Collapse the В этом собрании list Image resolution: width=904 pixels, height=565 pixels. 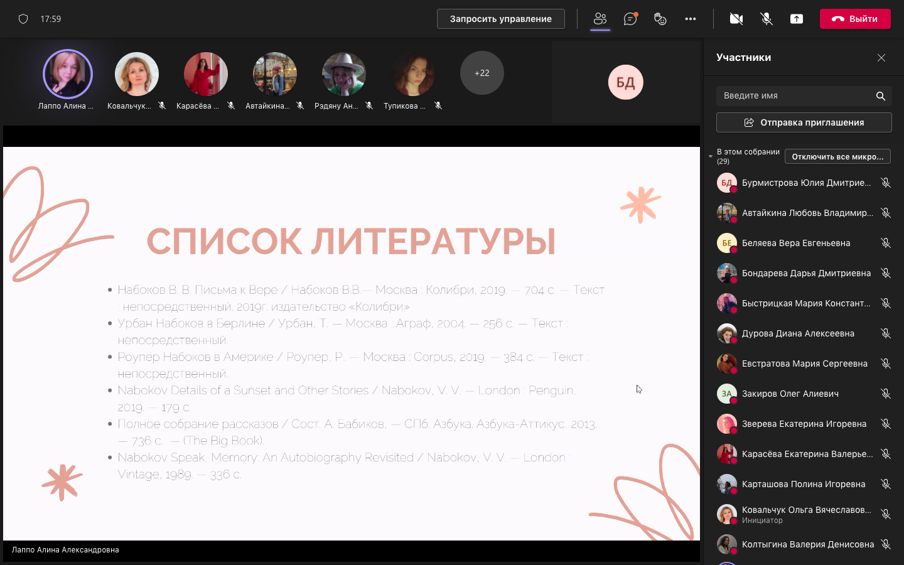point(711,156)
